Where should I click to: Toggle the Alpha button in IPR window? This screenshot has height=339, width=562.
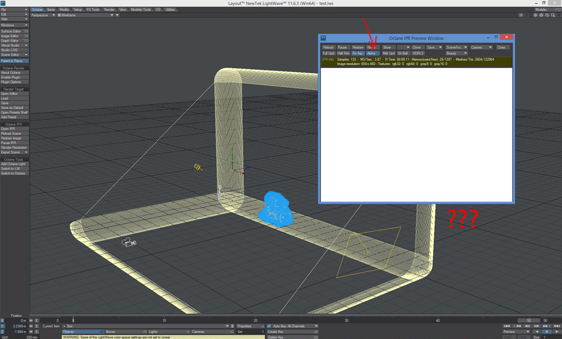373,53
